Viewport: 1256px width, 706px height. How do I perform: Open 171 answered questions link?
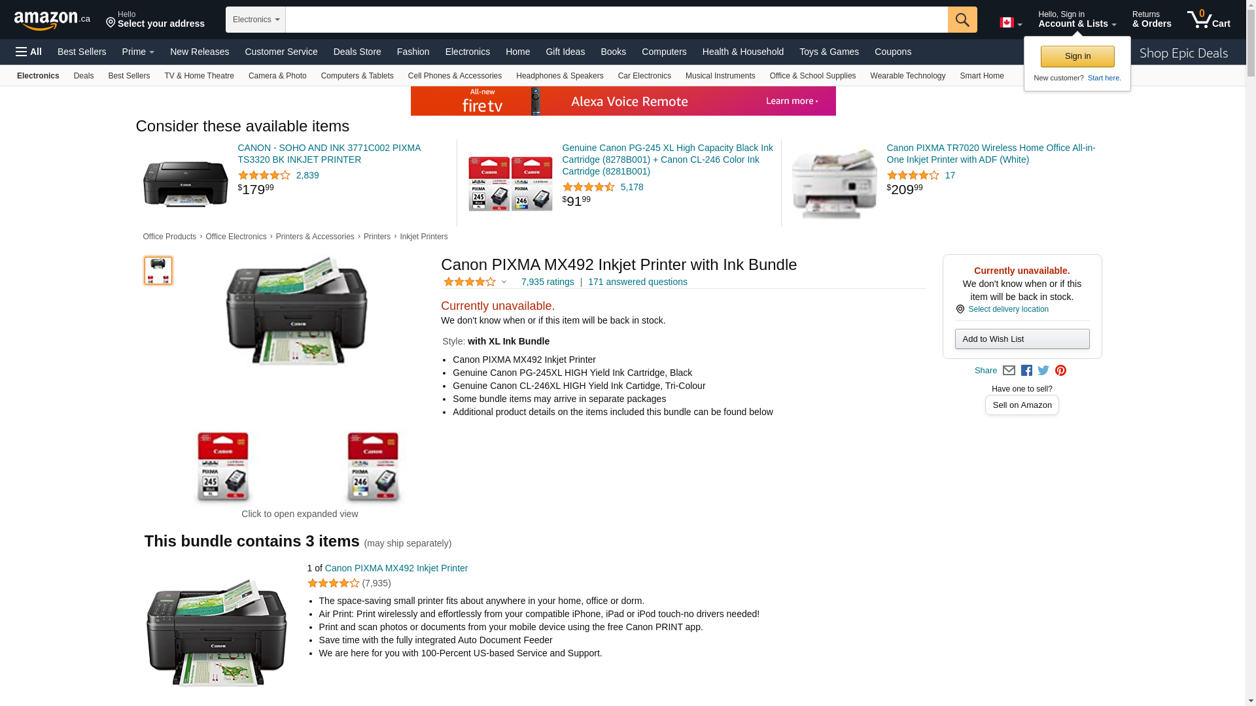(x=637, y=282)
